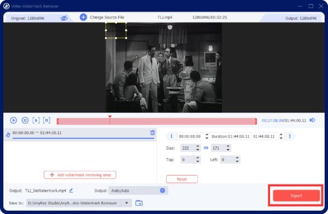Open output settings gear icon
The height and width of the screenshot is (214, 328).
[x=162, y=191]
